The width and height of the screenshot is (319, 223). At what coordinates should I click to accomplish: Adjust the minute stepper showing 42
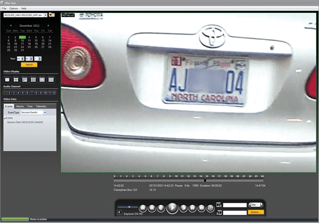pos(31,59)
